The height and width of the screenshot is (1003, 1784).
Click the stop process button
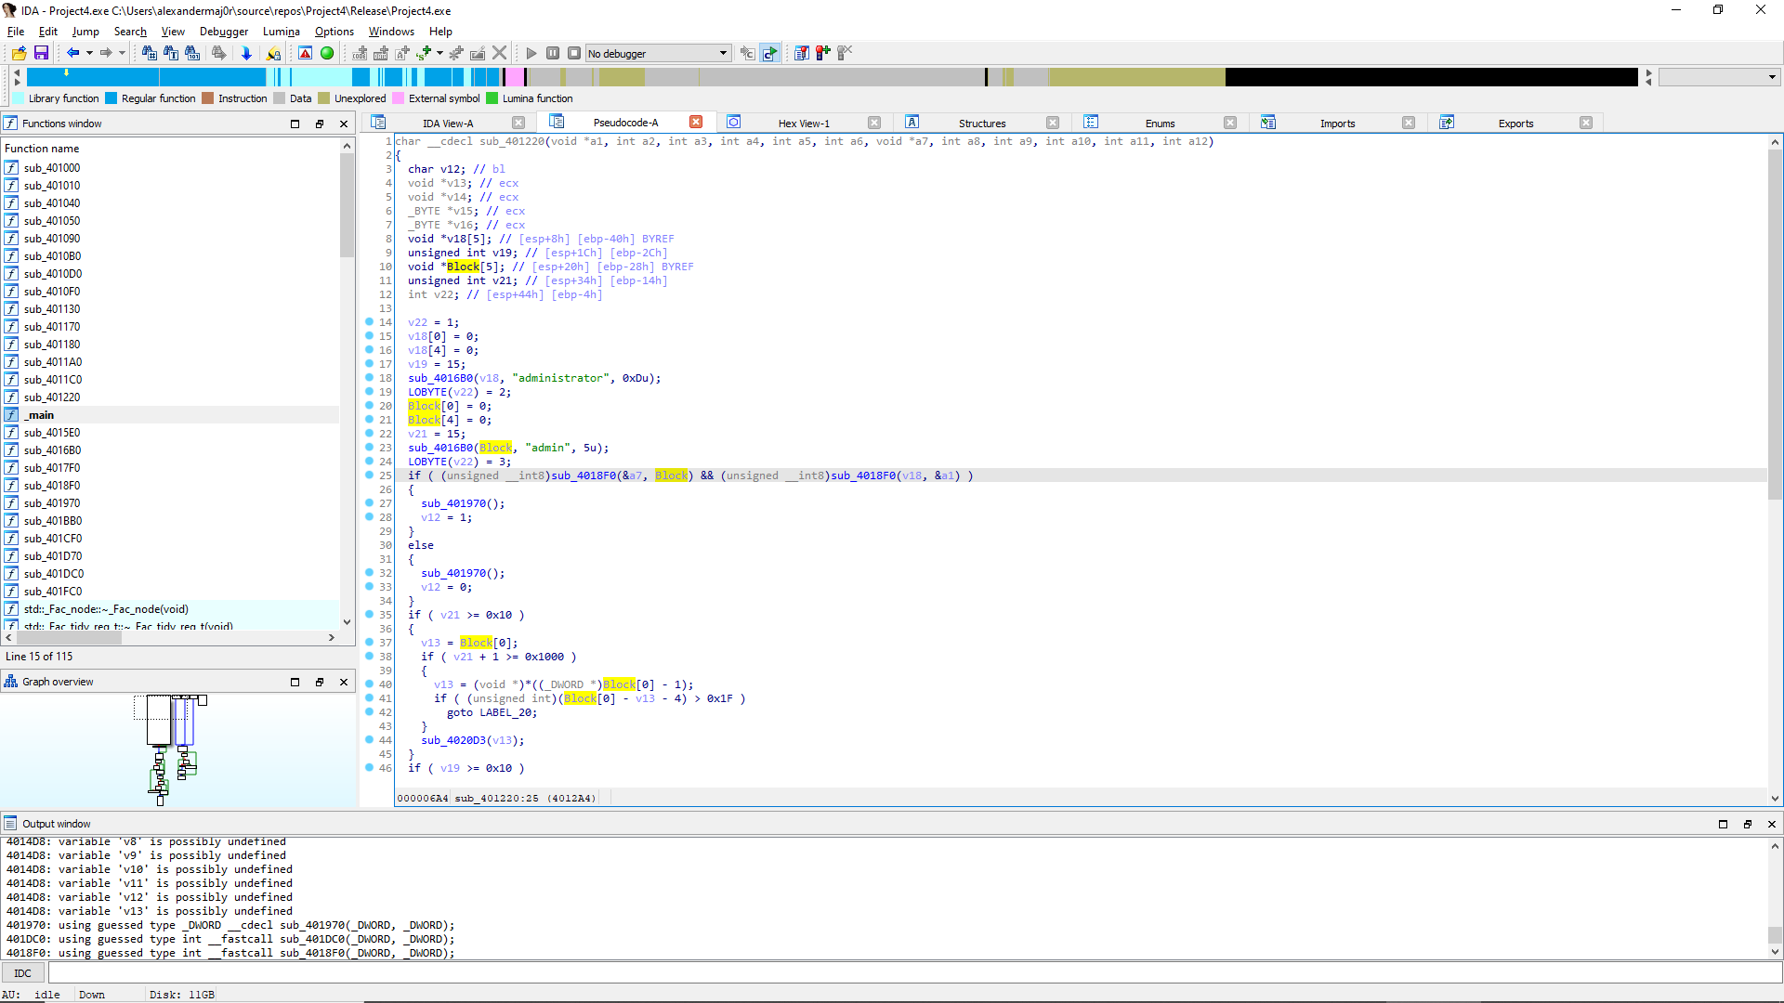(574, 53)
